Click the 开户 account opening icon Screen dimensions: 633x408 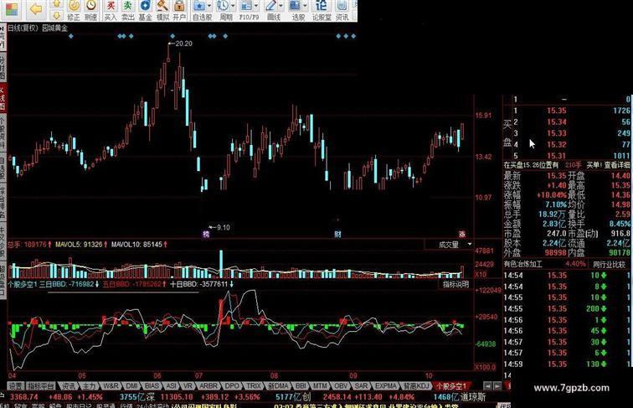click(x=179, y=11)
